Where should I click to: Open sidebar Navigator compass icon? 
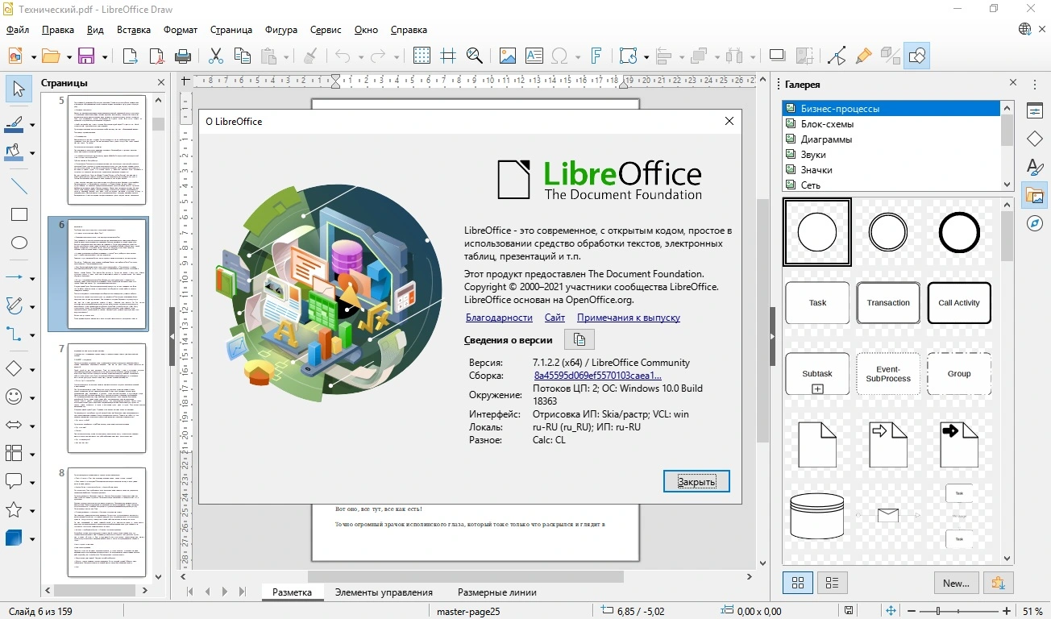[1035, 223]
